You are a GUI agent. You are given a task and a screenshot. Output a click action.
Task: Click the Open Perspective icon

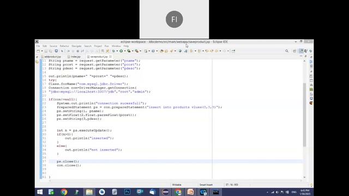click(294, 51)
